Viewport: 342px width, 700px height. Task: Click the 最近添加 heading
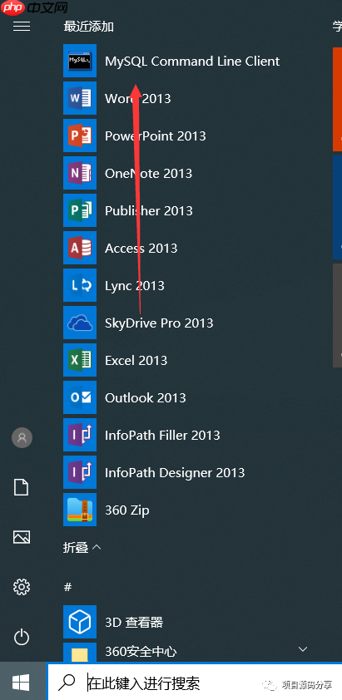pyautogui.click(x=88, y=27)
